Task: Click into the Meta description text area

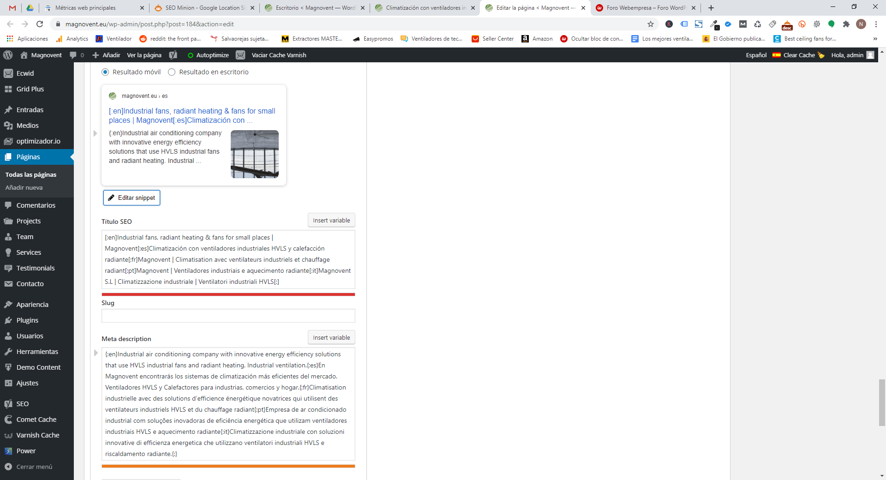Action: click(228, 404)
